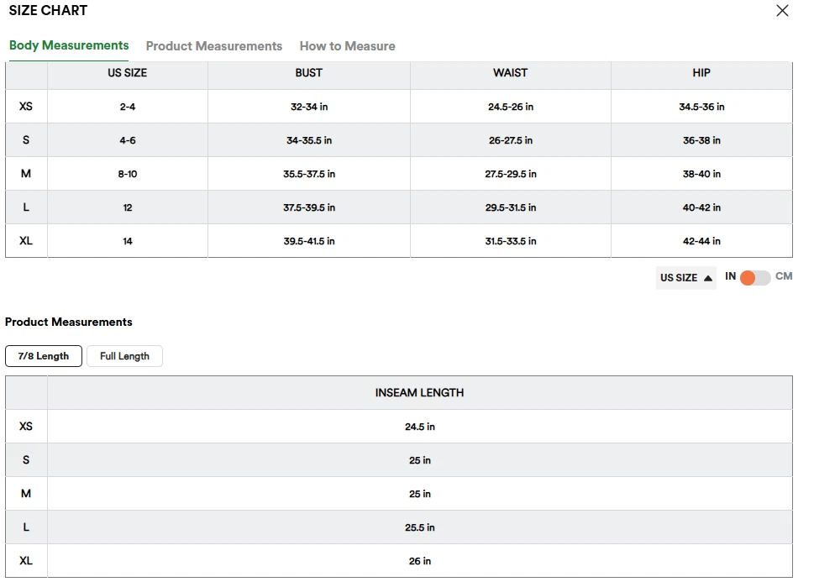Select the 7/8 Length option
The width and height of the screenshot is (814, 582).
(44, 356)
